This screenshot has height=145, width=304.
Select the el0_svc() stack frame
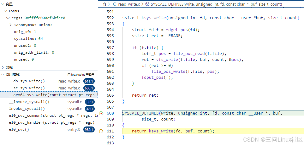(49, 129)
